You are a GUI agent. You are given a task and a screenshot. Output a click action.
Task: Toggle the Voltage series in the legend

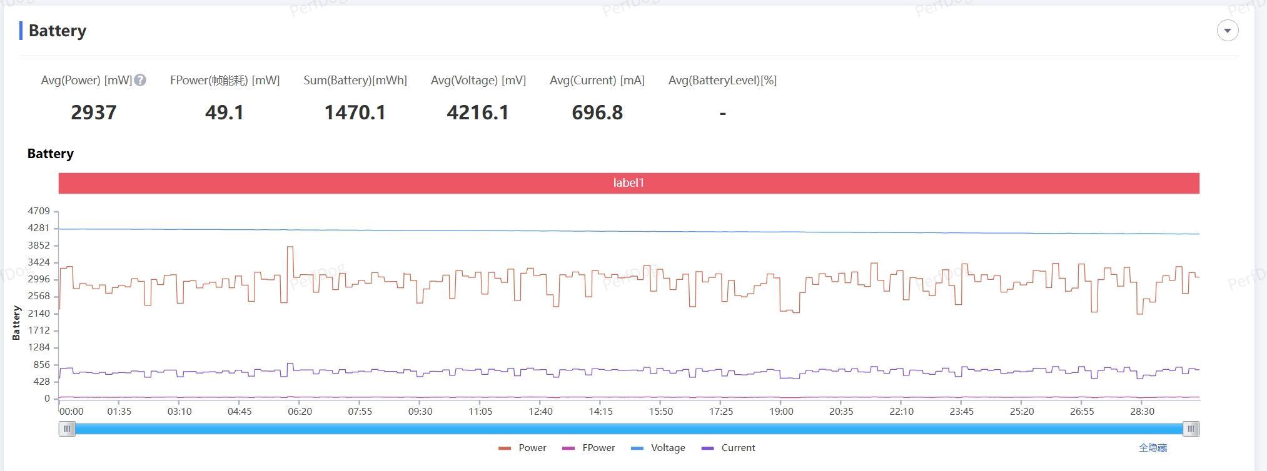pos(658,448)
